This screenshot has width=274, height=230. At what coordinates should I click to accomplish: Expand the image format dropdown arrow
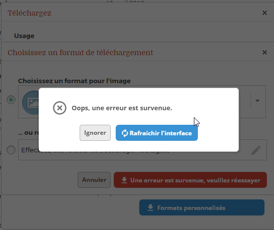click(x=257, y=101)
